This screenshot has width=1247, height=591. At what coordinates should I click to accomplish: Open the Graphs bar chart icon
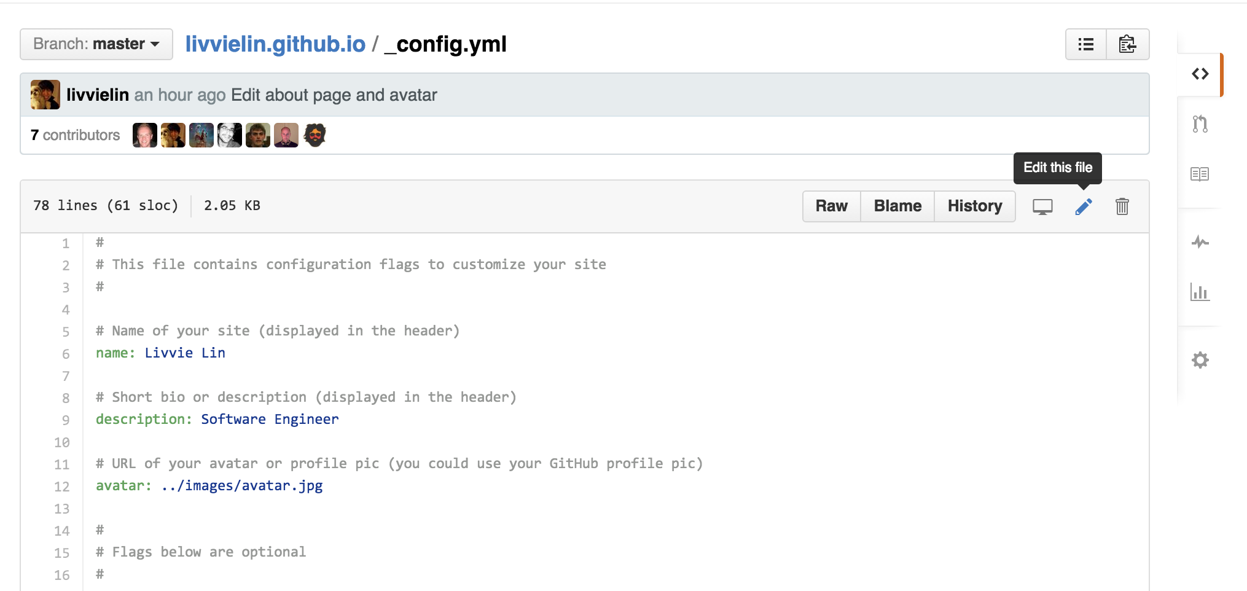tap(1200, 292)
